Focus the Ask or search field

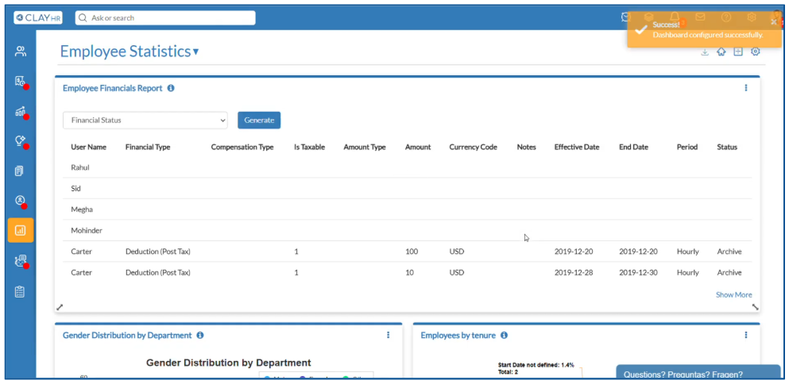tap(165, 17)
